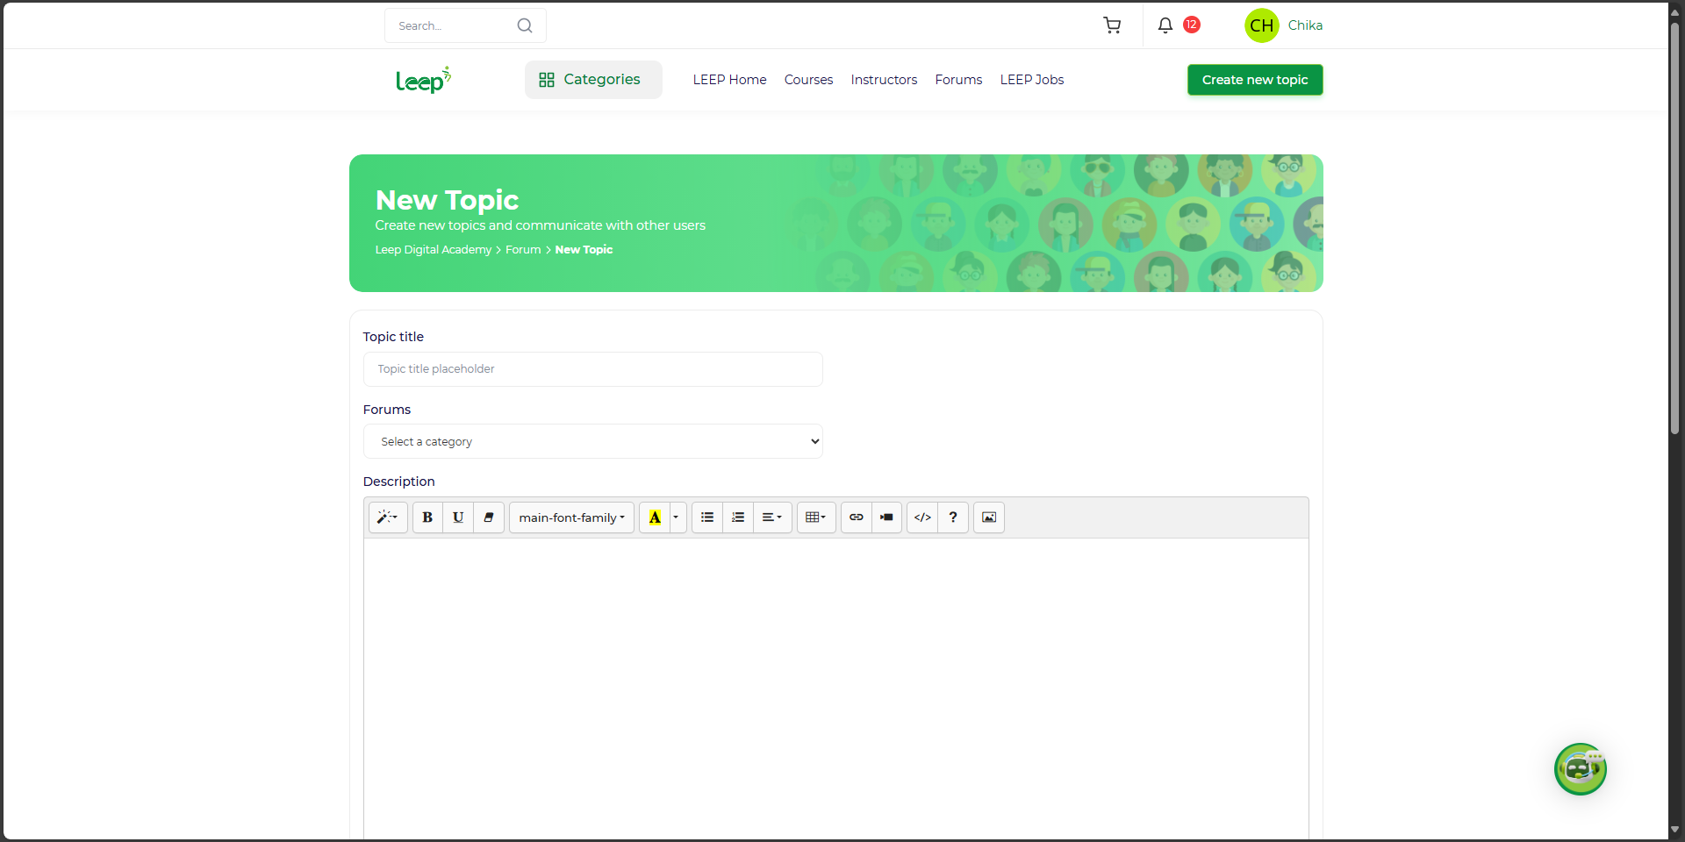Toggle underline formatting in editor

point(458,517)
